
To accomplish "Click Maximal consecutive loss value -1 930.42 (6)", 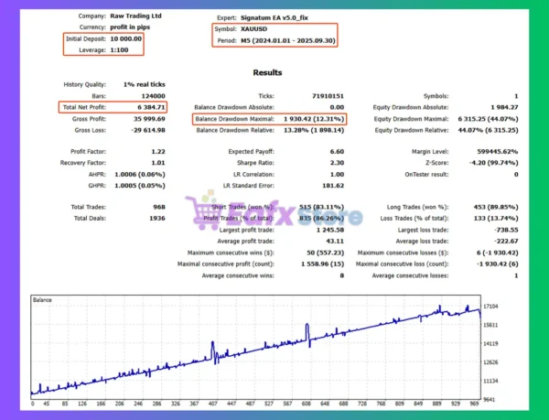I will pos(497,264).
